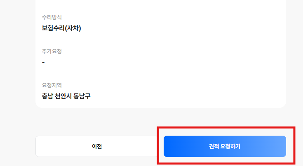Click blank space right of 충남 천안시 동남구
This screenshot has height=166, width=303.
[186, 96]
